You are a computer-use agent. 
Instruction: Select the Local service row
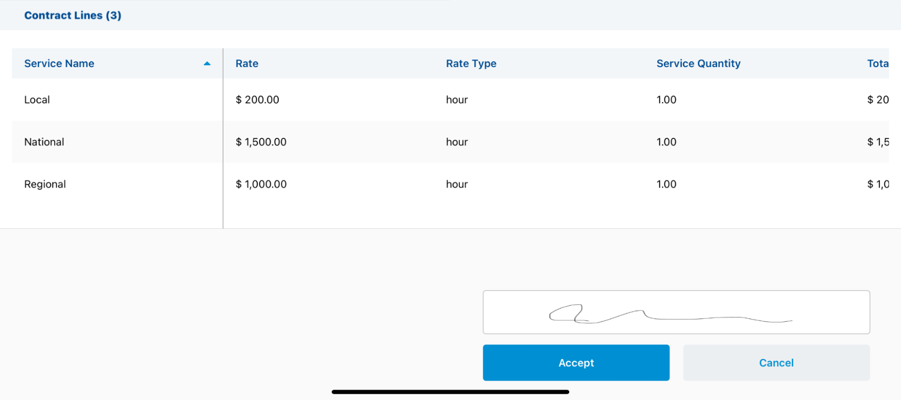point(37,100)
